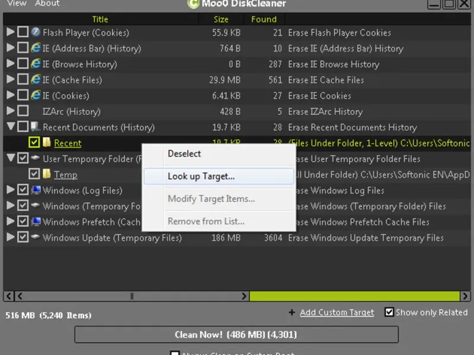Check the IZArc (History) checkbox
This screenshot has width=474, height=355.
click(x=23, y=111)
